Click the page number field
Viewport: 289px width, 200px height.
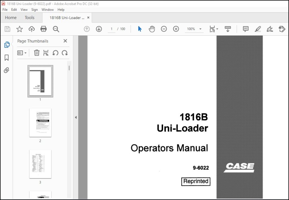111,29
